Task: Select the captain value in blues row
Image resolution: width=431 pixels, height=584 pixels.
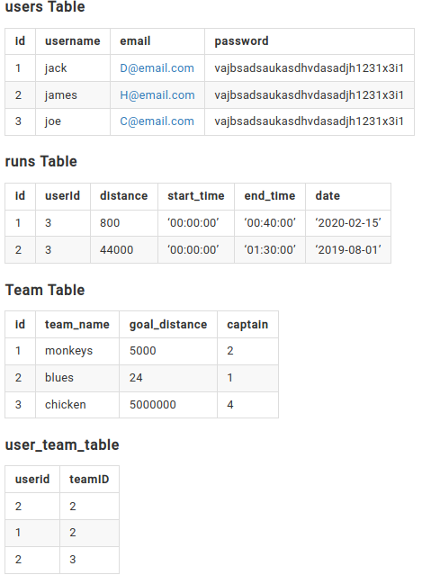Action: (247, 378)
